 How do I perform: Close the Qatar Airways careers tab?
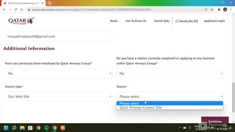(x=43, y=3)
